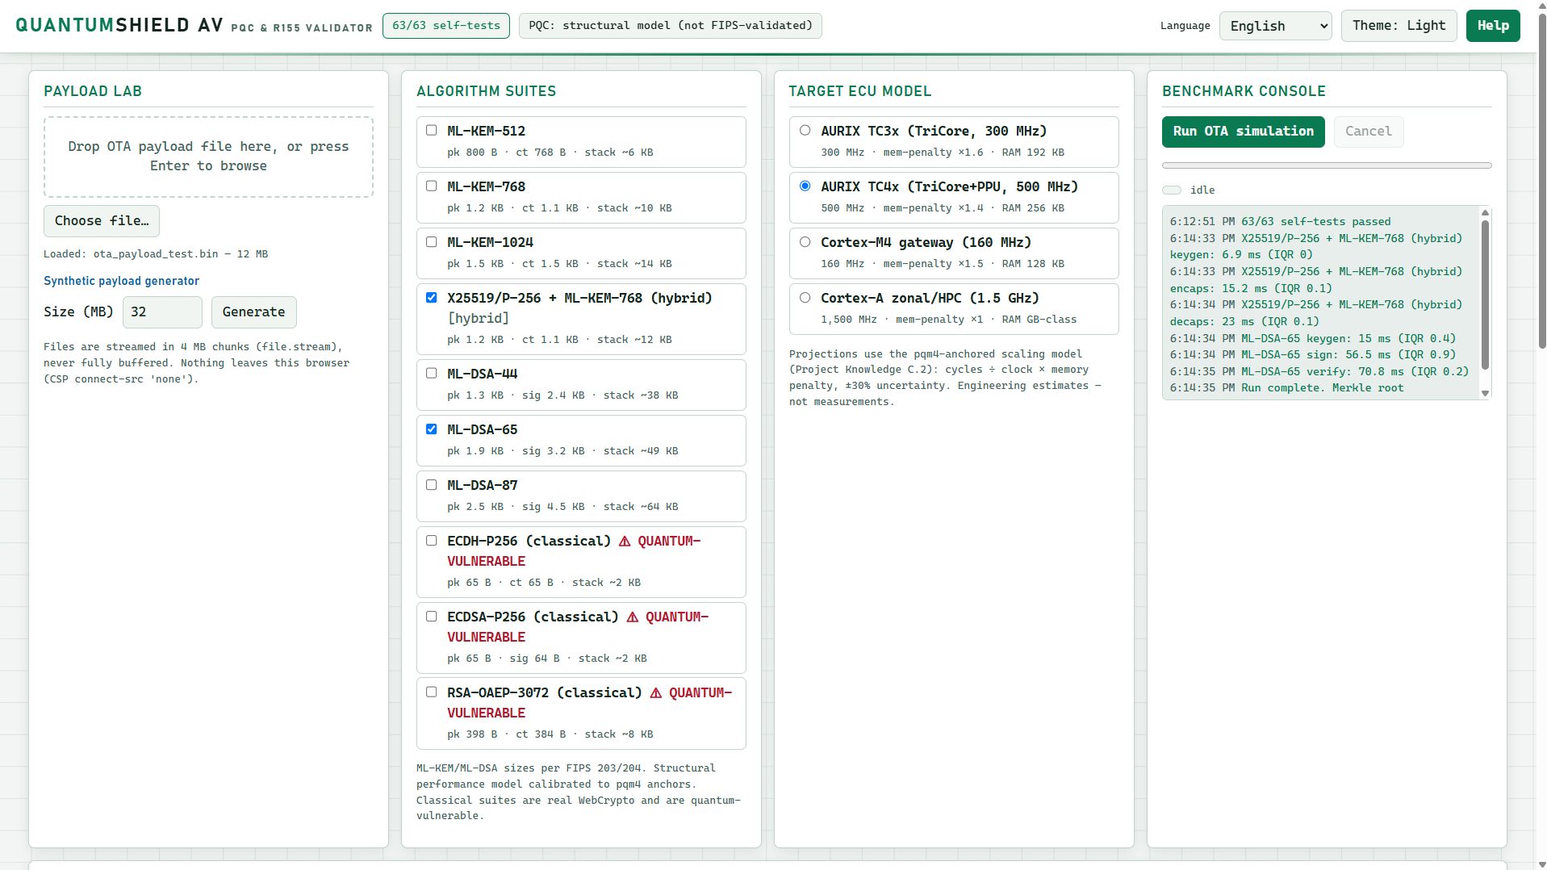Click the idle status indicator pill
This screenshot has height=870, width=1547.
(1172, 190)
